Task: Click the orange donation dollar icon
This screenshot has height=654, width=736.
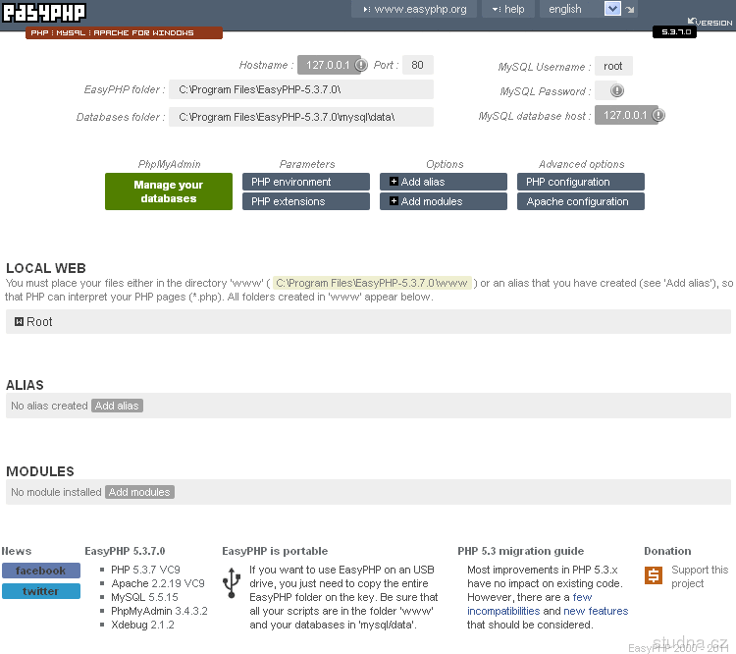Action: [653, 575]
